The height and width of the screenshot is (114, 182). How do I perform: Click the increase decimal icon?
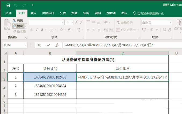click(x=164, y=30)
